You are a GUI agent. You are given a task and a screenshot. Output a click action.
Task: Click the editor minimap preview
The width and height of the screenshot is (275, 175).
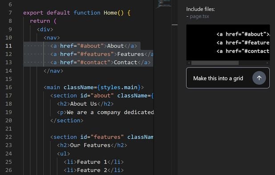click(x=164, y=4)
